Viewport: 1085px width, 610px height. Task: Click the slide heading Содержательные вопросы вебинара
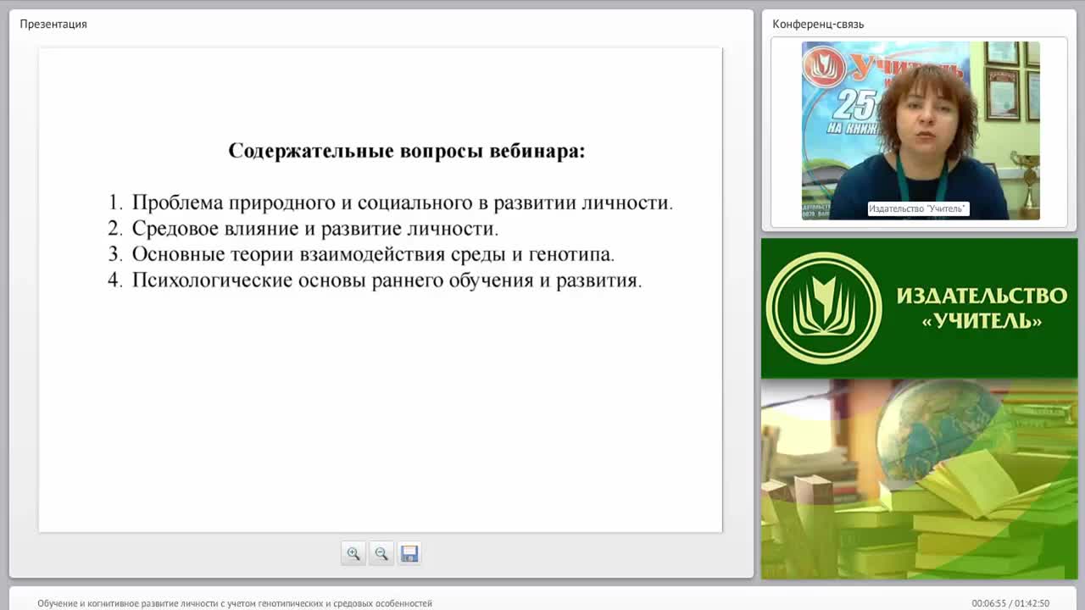click(407, 151)
